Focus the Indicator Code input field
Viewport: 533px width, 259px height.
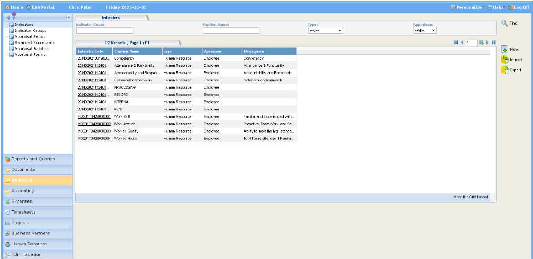tap(105, 30)
